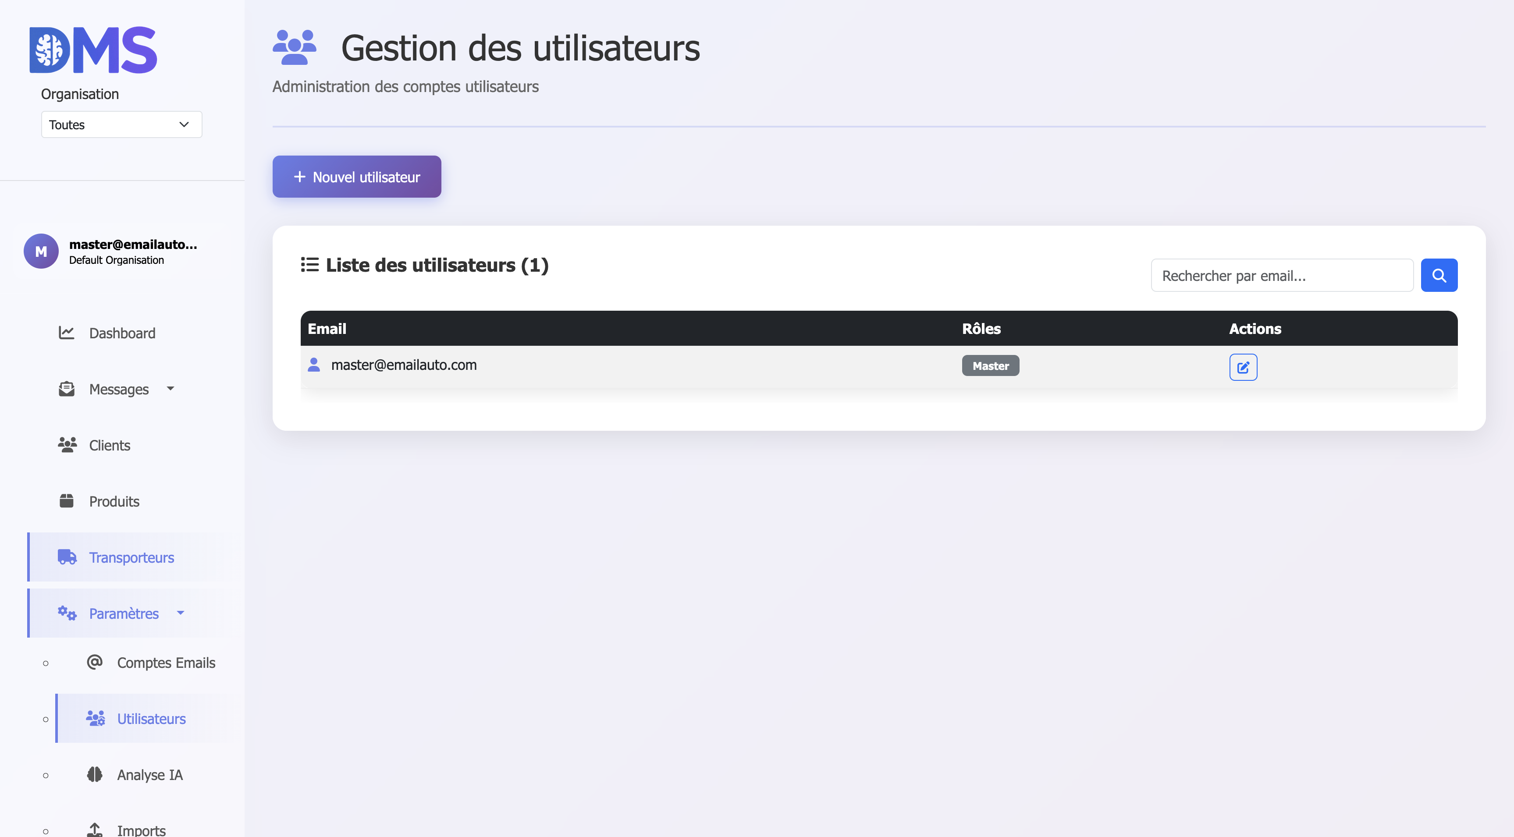Open the Clients menu item
This screenshot has width=1514, height=837.
coord(109,445)
